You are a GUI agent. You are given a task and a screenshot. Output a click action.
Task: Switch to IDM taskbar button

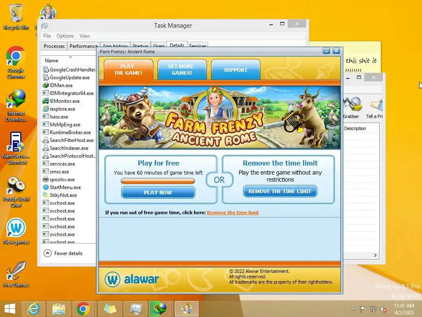click(x=161, y=309)
